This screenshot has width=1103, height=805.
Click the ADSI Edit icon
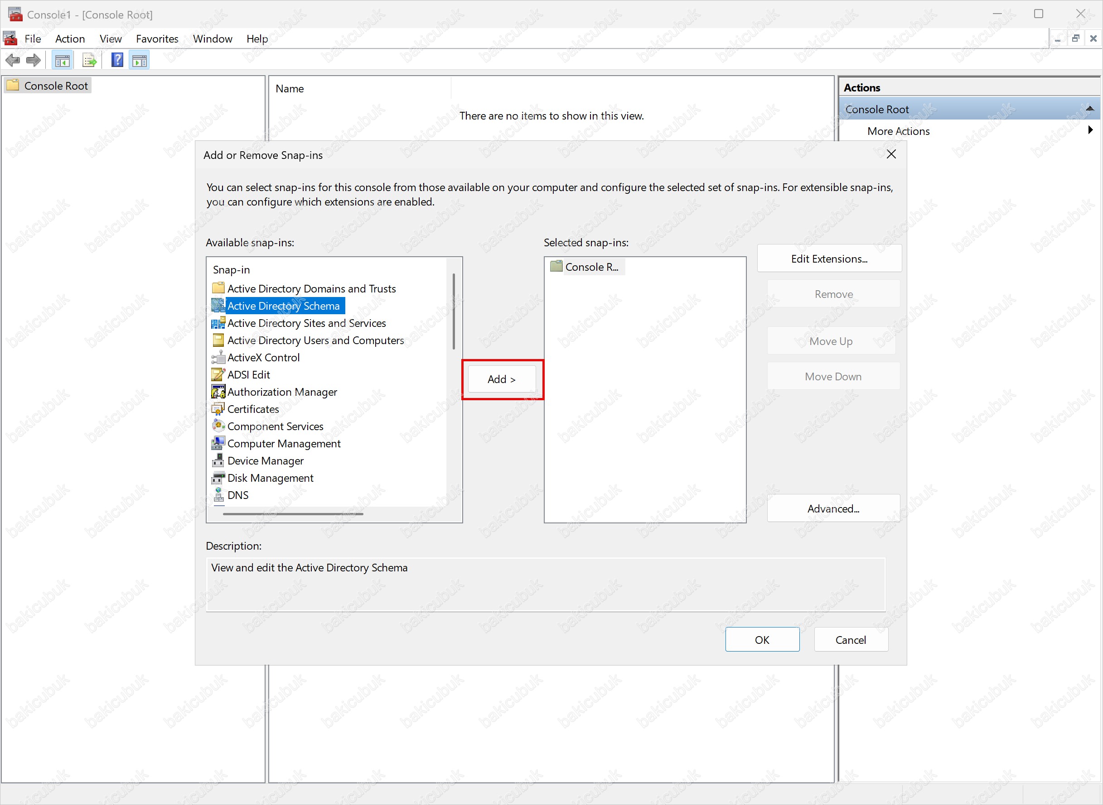[x=218, y=374]
